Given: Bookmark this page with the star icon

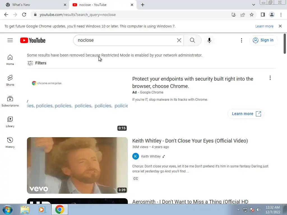Looking at the screenshot, I should [252, 15].
